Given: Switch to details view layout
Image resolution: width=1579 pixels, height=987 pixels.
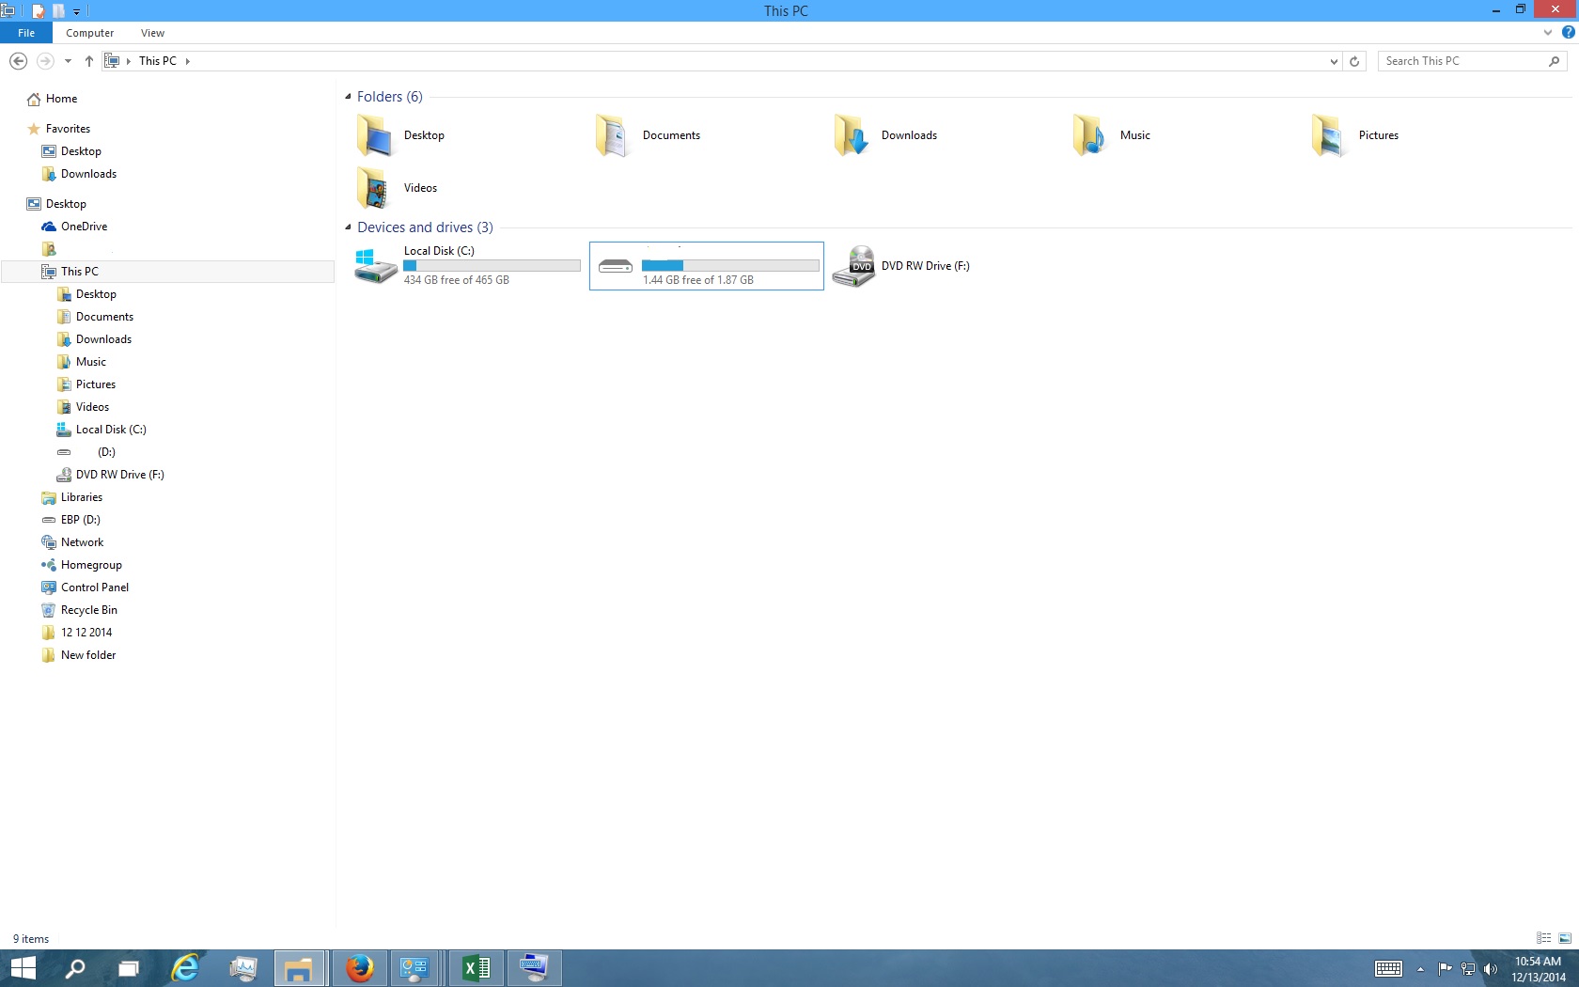Looking at the screenshot, I should point(1543,938).
